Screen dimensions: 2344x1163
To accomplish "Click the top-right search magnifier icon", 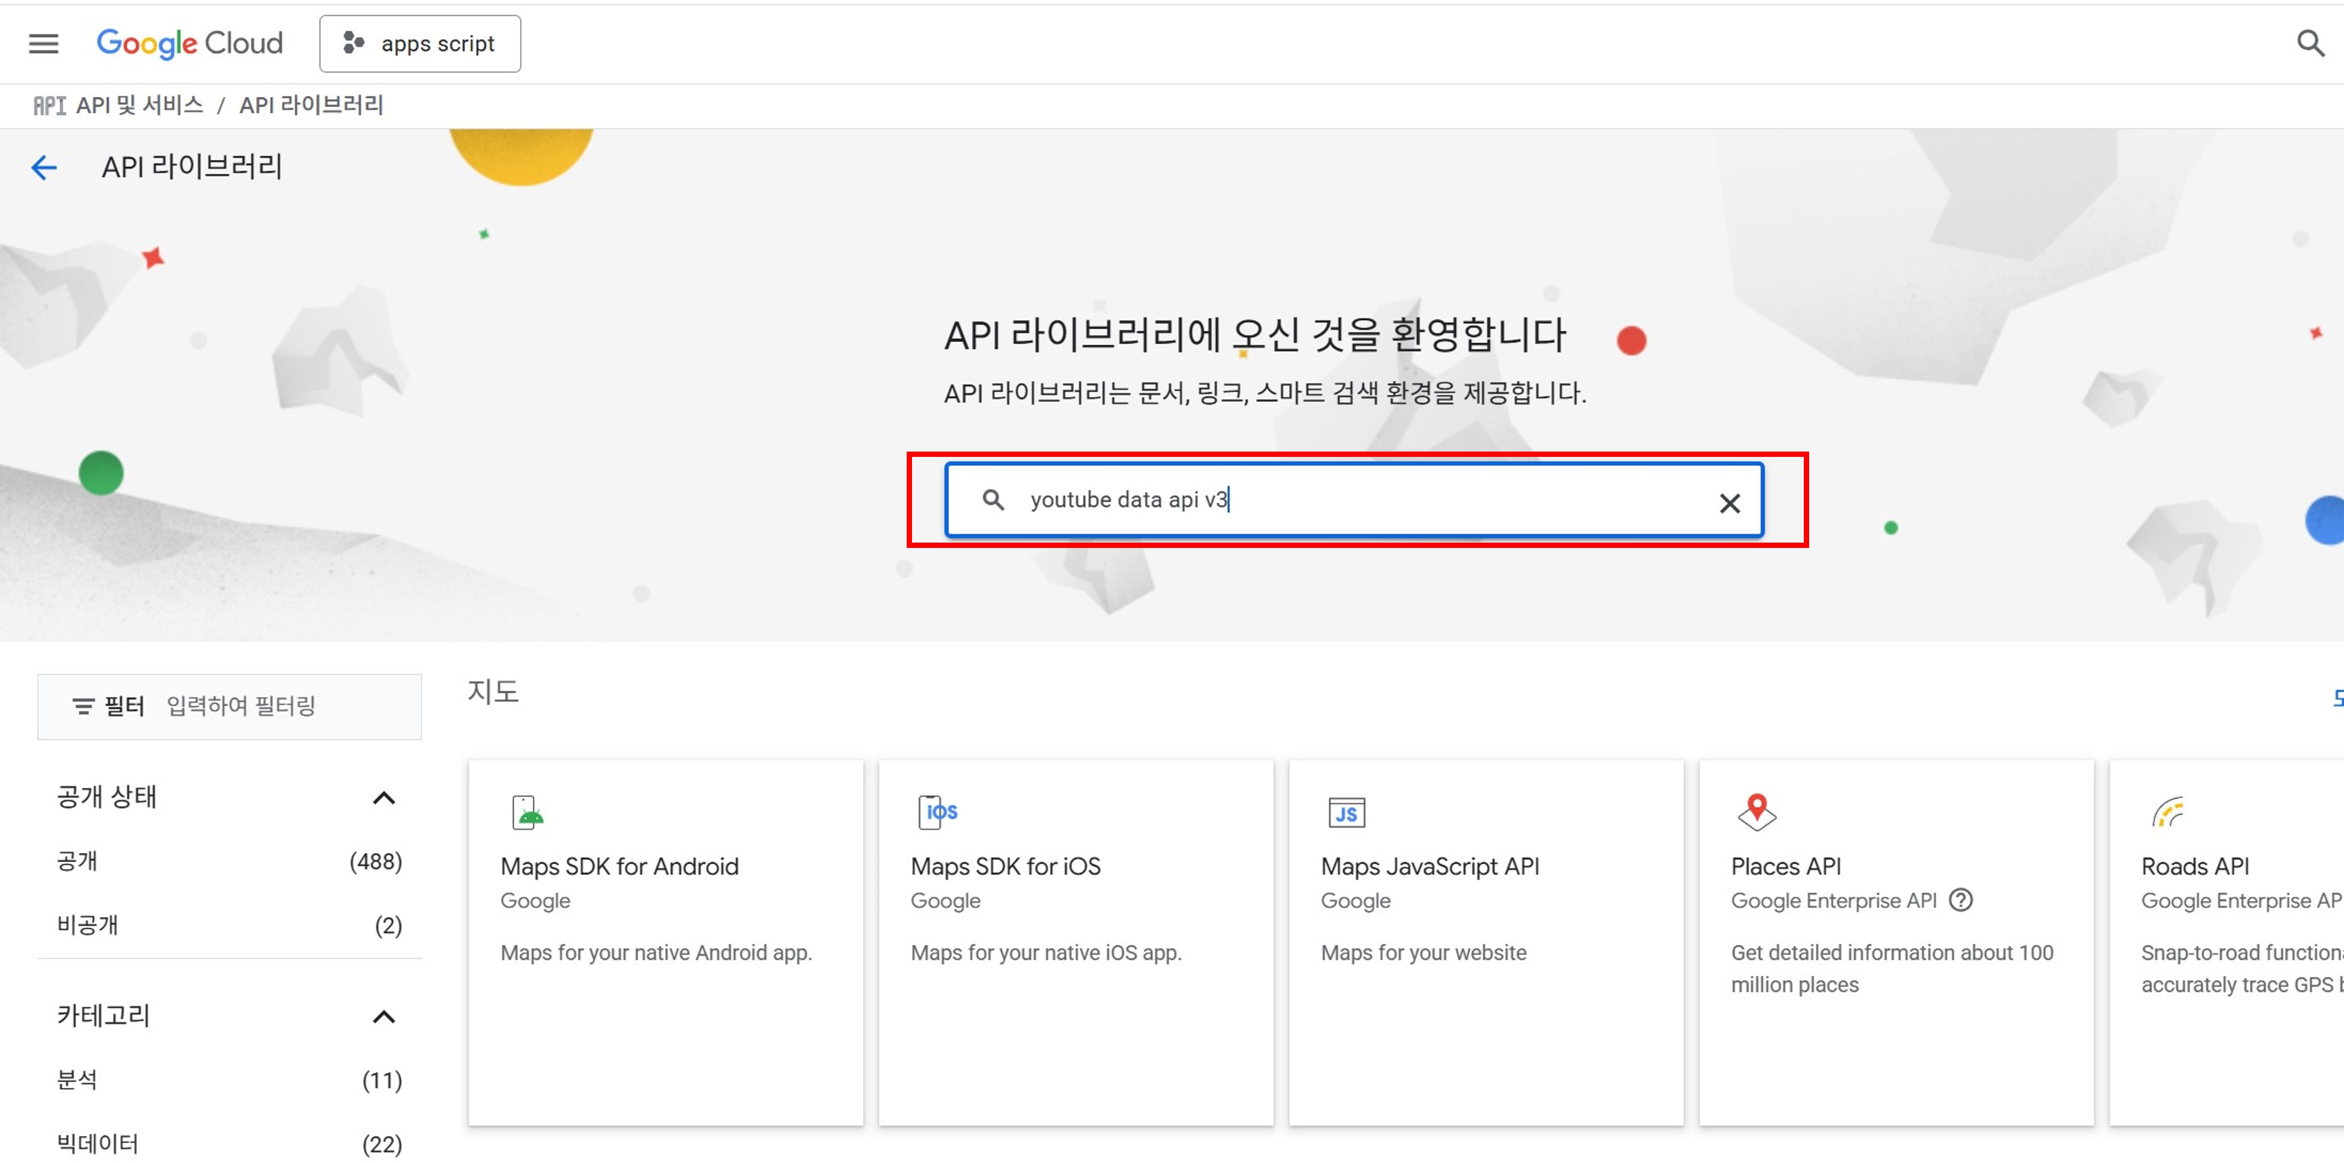I will (x=2309, y=44).
